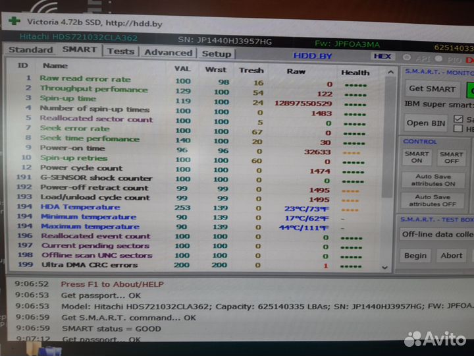Click the Press F1 to About/HELP log line
The height and width of the screenshot is (356, 474).
pos(112,284)
